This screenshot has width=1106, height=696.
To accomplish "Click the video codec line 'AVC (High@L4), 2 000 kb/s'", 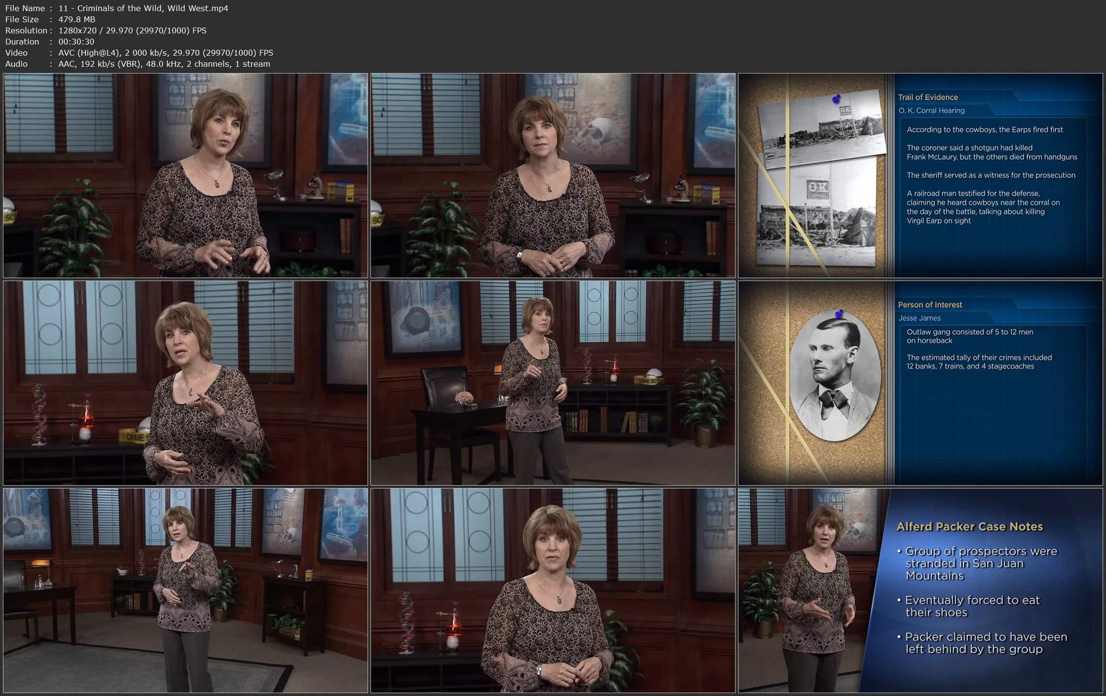I will tap(113, 53).
